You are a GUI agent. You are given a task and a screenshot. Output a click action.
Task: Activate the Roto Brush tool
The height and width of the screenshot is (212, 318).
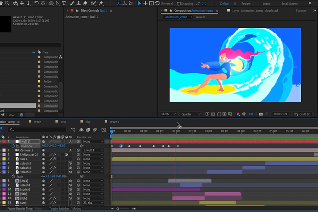pyautogui.click(x=93, y=3)
